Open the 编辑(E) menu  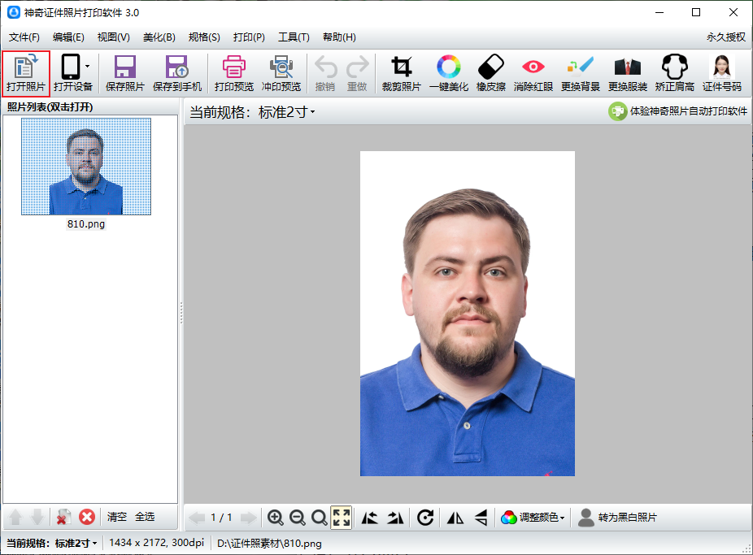[68, 37]
